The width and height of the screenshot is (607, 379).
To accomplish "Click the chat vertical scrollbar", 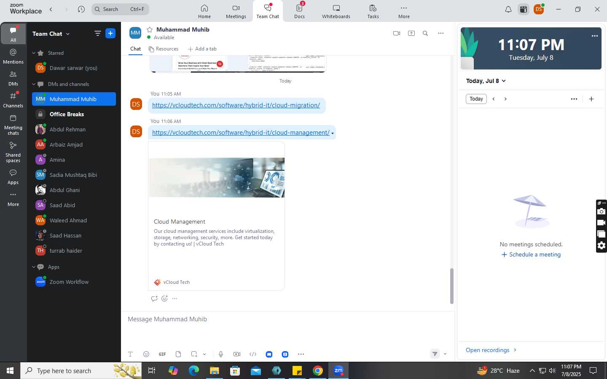I will click(x=452, y=286).
